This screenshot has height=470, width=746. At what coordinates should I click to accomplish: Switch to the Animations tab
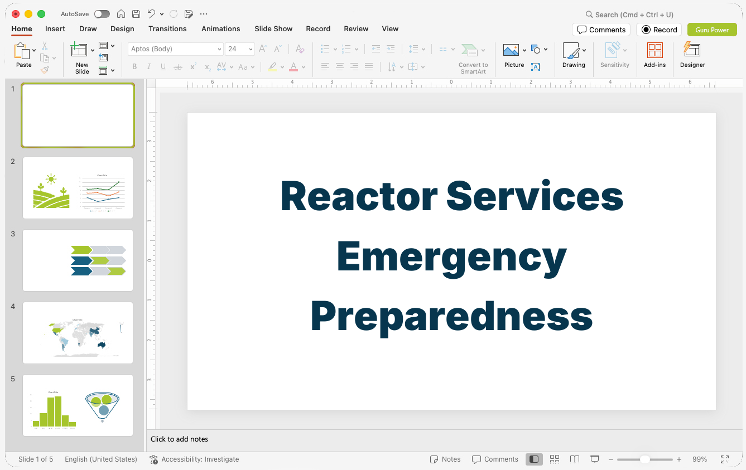pyautogui.click(x=221, y=29)
